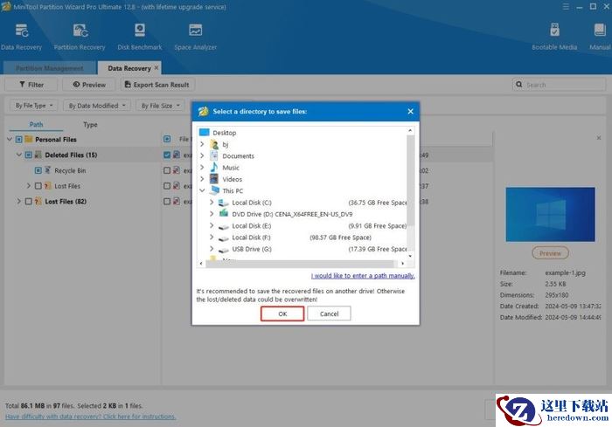The image size is (612, 427).
Task: Open the By File Type dropdown
Action: (34, 106)
